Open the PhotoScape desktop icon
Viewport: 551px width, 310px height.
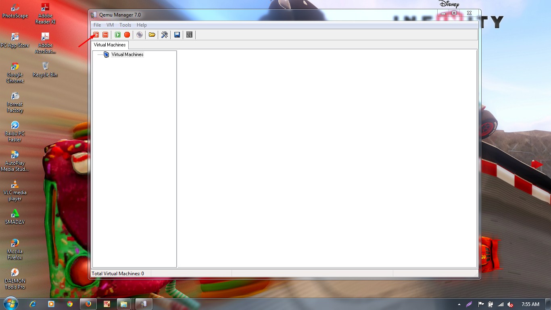(x=15, y=11)
